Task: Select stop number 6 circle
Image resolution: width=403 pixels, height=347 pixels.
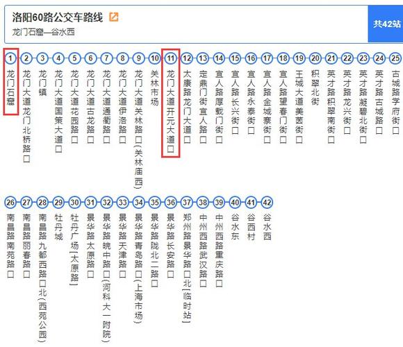Action: pos(91,58)
